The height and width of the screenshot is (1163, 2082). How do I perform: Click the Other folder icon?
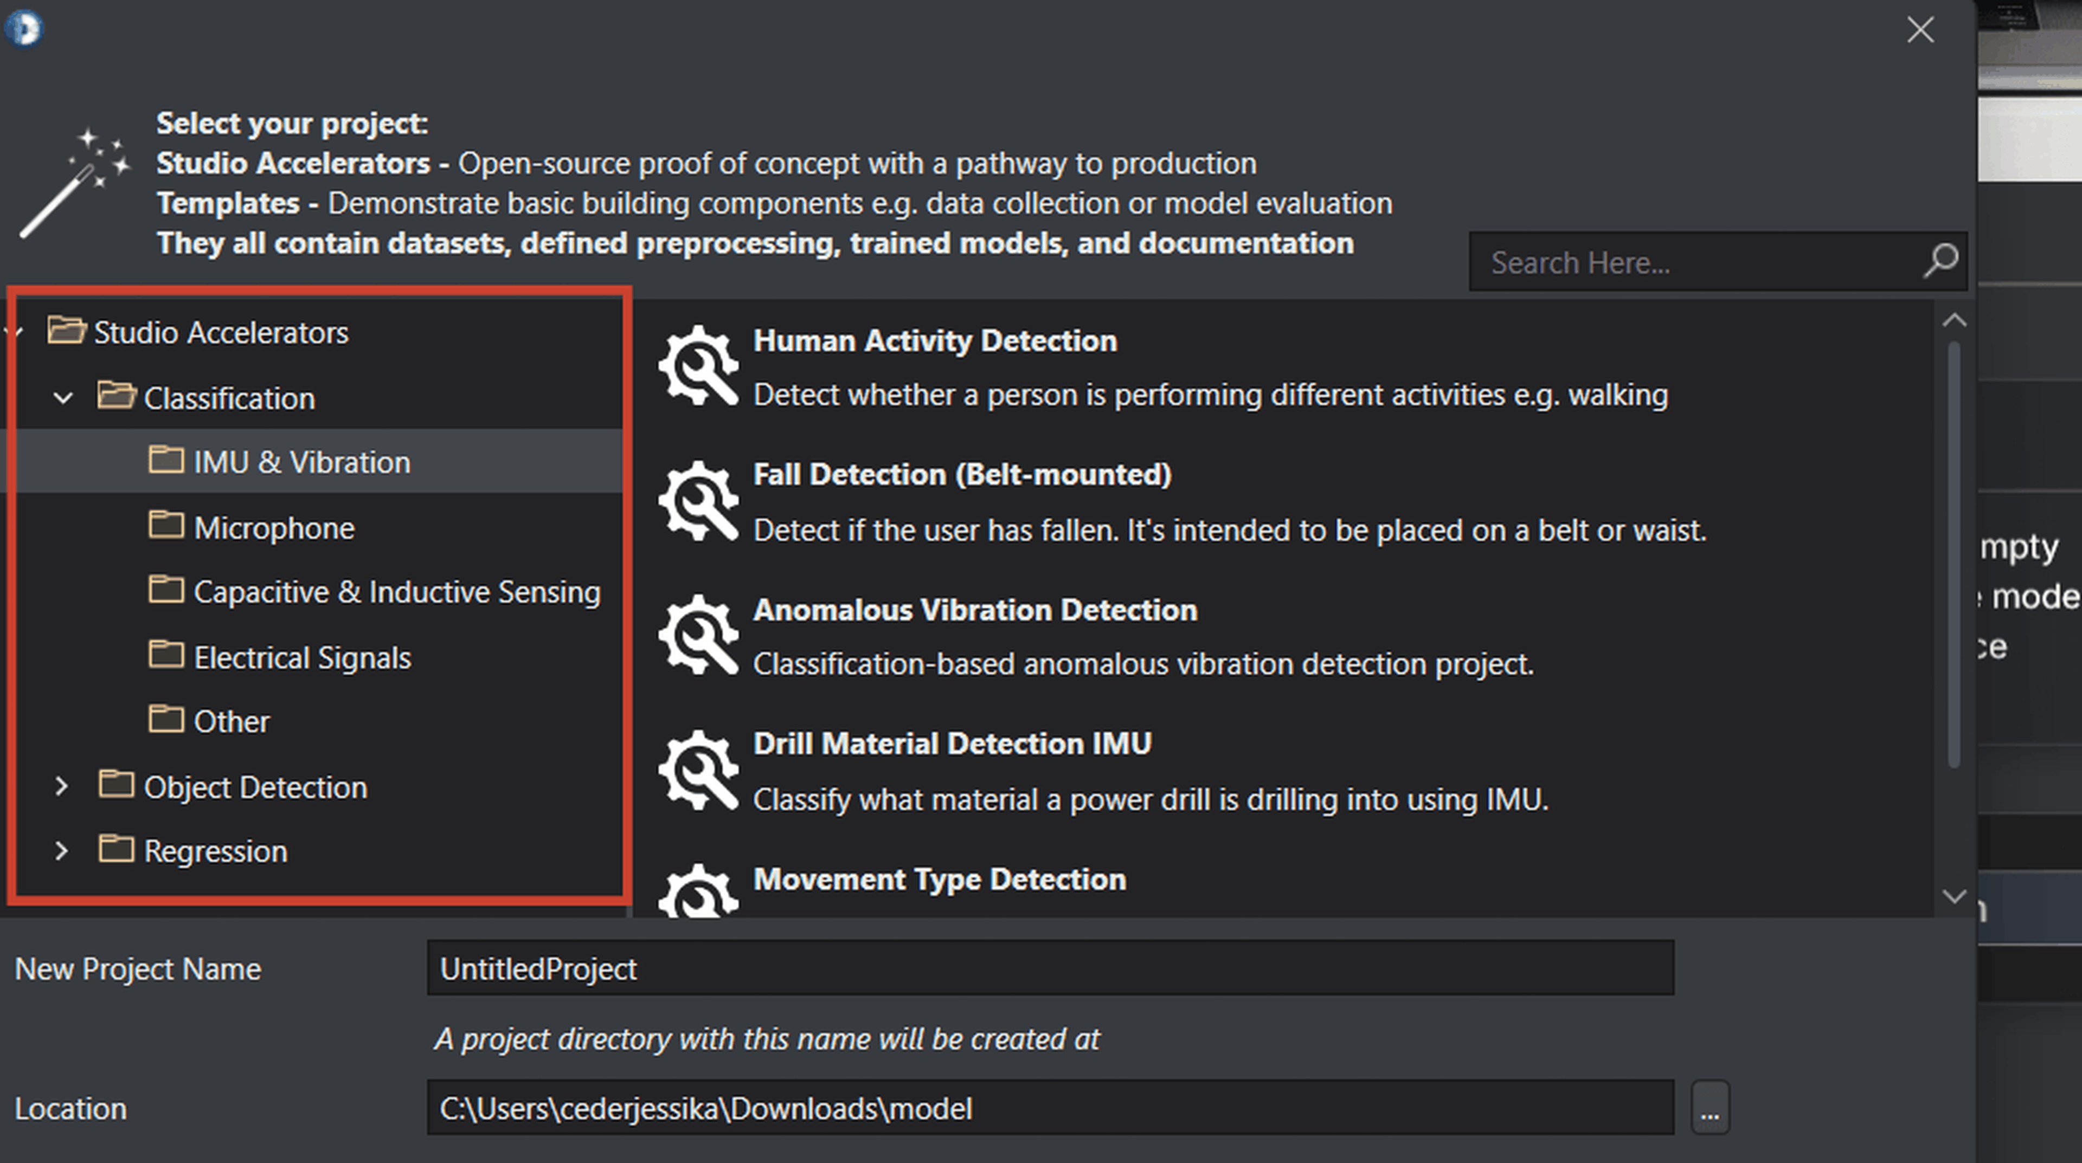pyautogui.click(x=166, y=719)
